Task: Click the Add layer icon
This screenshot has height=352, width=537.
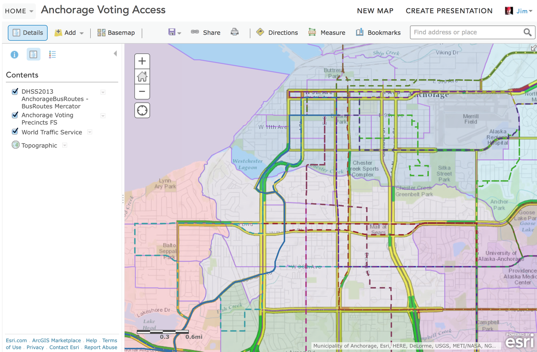Action: [x=58, y=33]
